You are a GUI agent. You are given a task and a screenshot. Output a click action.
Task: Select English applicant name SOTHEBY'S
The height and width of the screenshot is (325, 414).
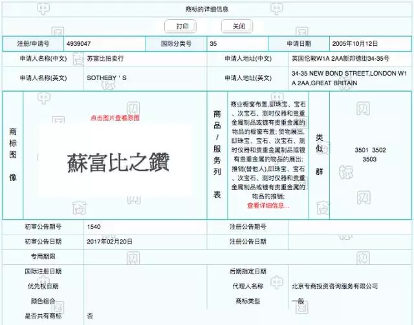(x=106, y=78)
